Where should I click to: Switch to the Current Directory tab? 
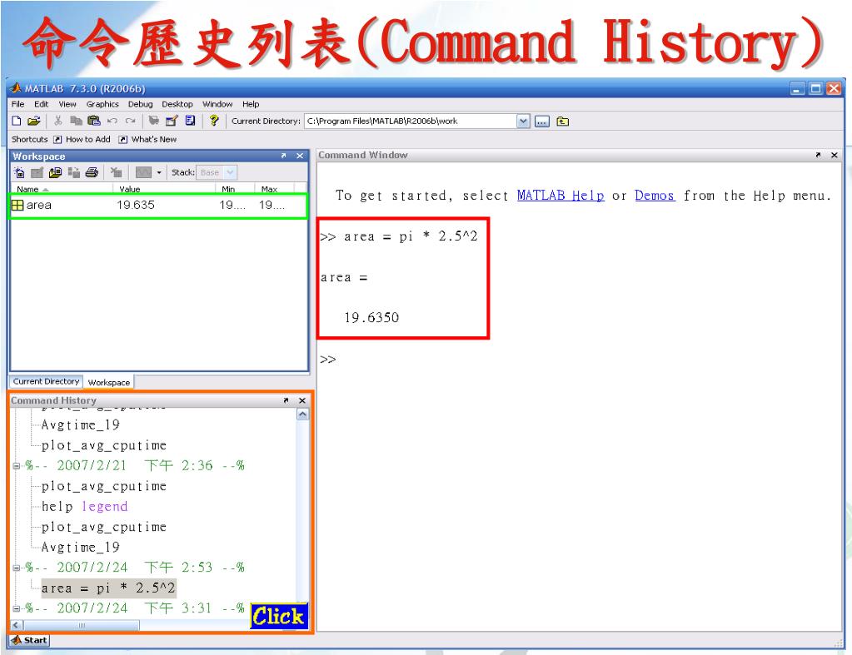click(46, 382)
